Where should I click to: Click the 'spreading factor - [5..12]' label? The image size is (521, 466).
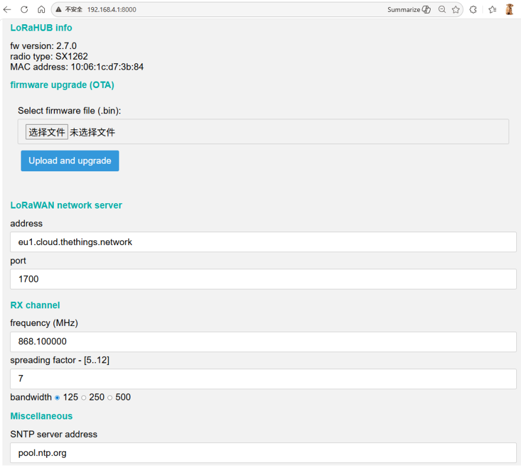point(60,360)
